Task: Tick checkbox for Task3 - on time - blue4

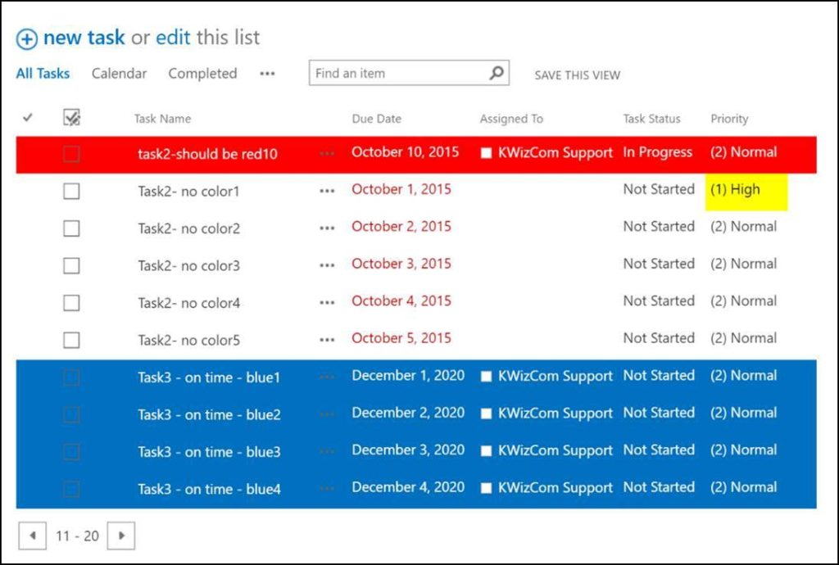Action: click(x=71, y=489)
